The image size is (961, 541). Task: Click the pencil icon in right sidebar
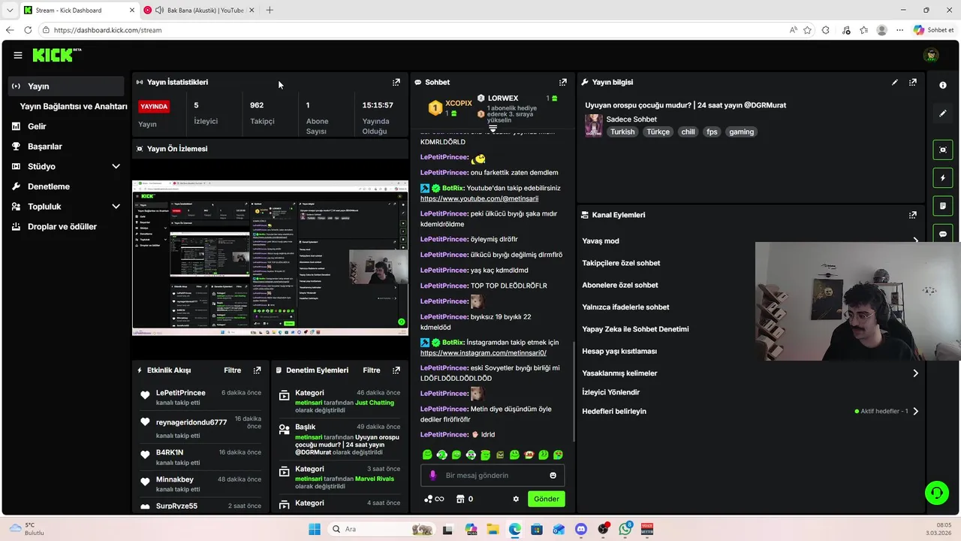(943, 113)
